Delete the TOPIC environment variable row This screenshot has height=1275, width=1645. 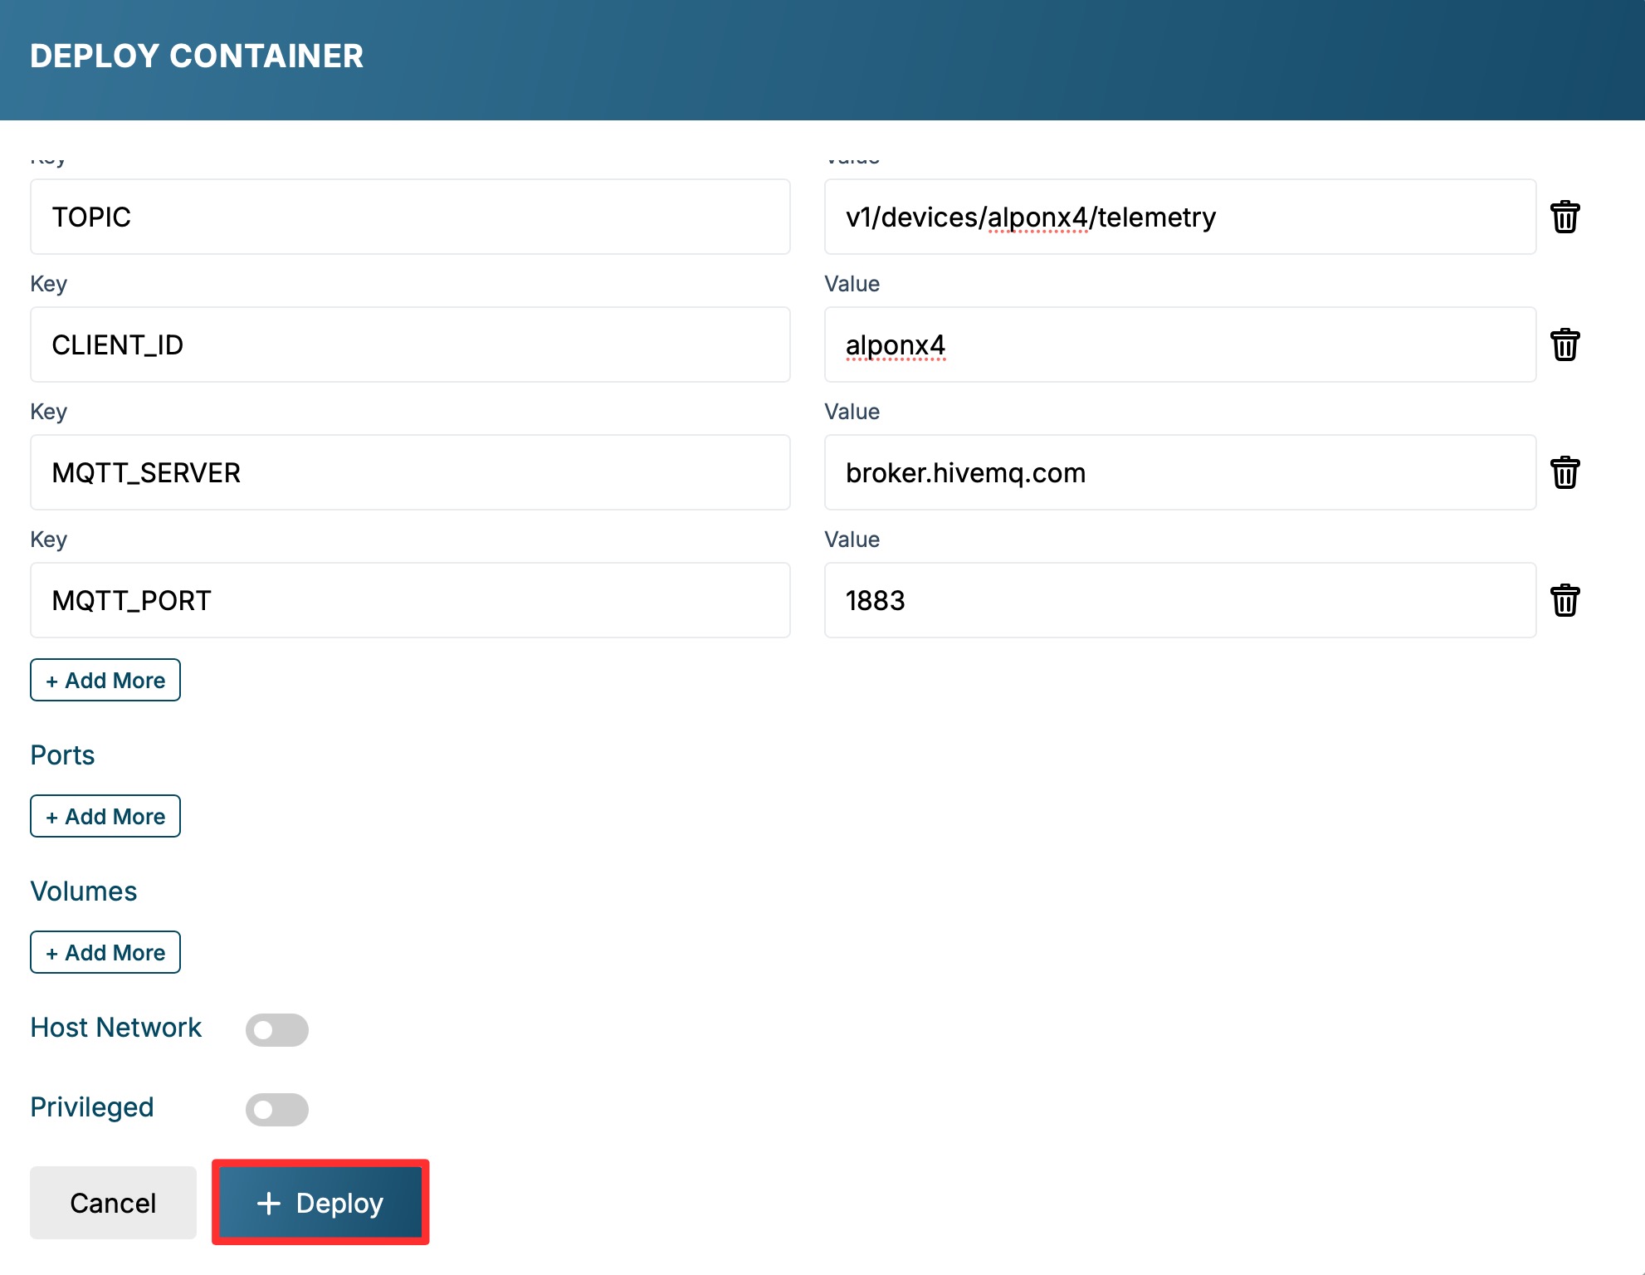tap(1565, 217)
